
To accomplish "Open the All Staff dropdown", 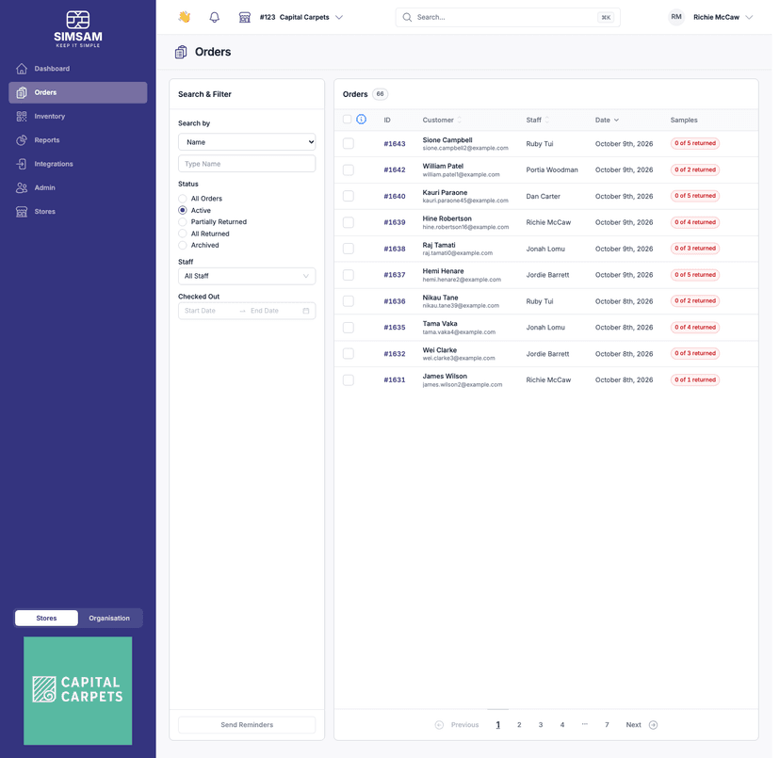I will pos(247,276).
